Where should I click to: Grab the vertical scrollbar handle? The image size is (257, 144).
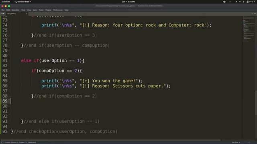(256, 103)
